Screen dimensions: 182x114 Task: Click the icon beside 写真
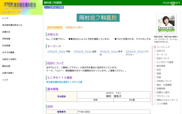155,77
